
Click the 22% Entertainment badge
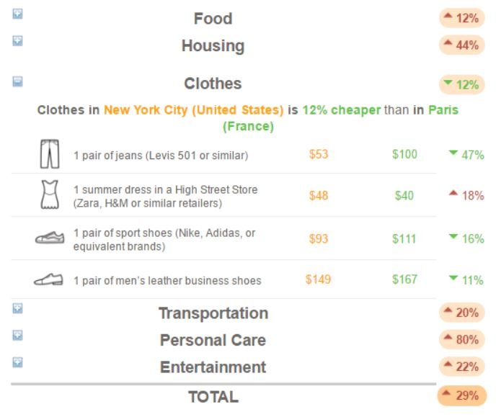[461, 367]
